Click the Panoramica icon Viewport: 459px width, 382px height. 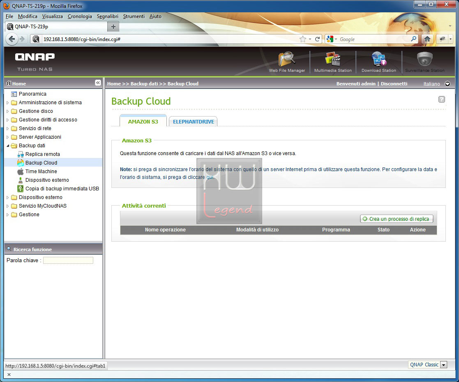pyautogui.click(x=14, y=94)
